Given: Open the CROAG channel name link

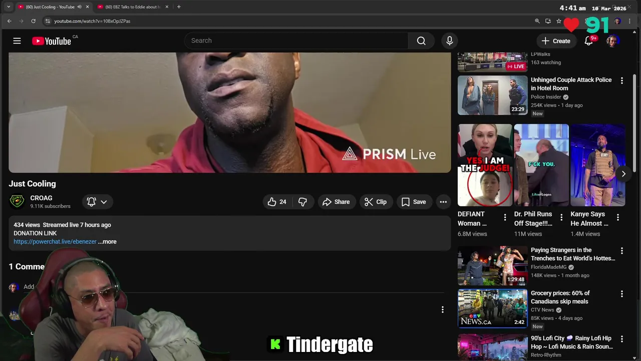Looking at the screenshot, I should (x=41, y=198).
